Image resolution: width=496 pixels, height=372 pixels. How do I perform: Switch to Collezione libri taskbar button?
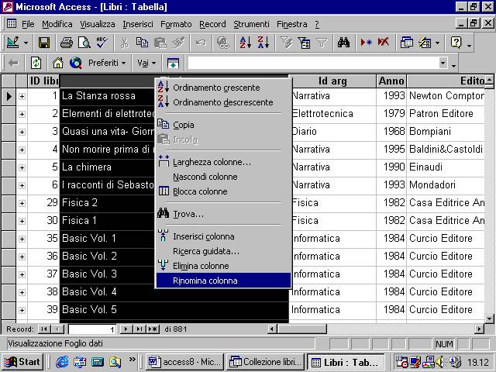point(266,362)
